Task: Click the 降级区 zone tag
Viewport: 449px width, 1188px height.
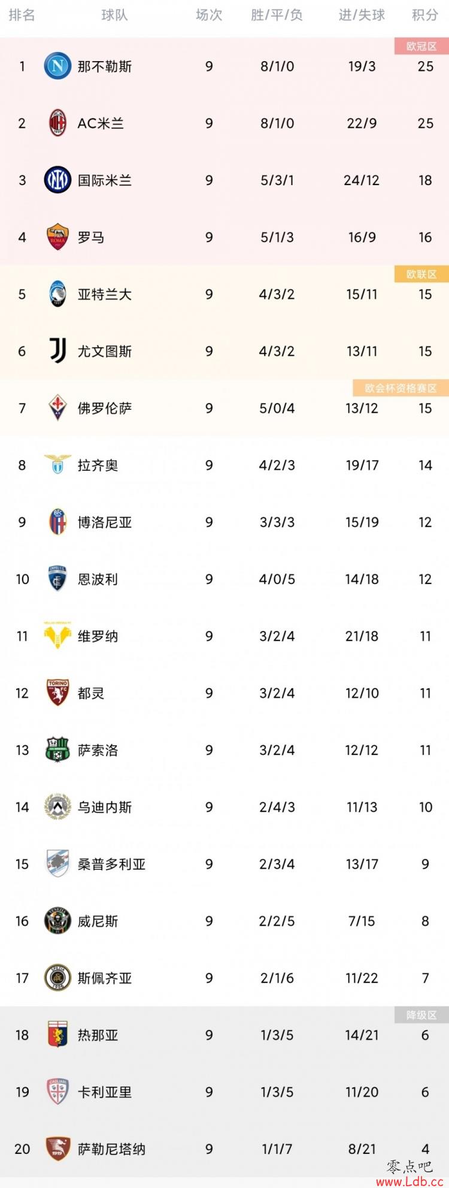Action: point(421,1015)
